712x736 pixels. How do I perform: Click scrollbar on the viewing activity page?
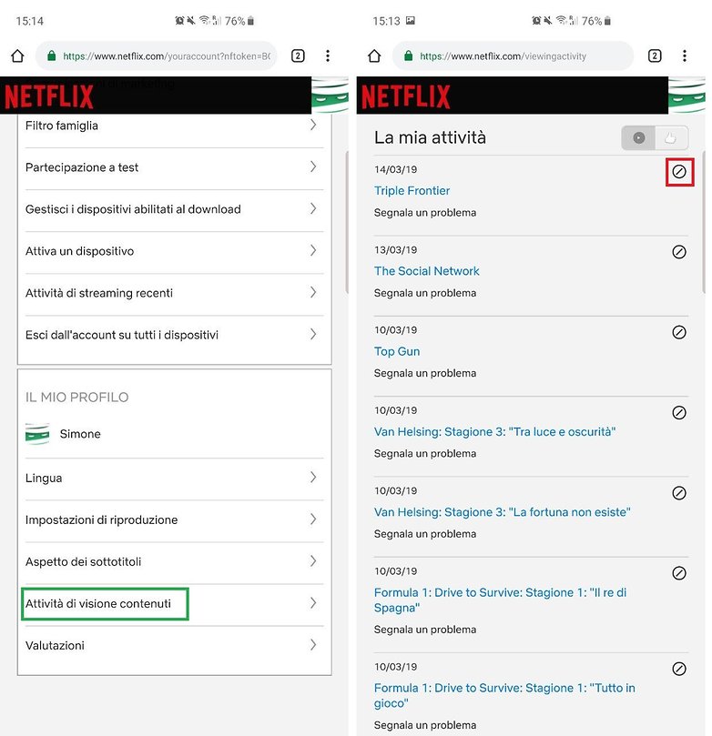pyautogui.click(x=704, y=222)
